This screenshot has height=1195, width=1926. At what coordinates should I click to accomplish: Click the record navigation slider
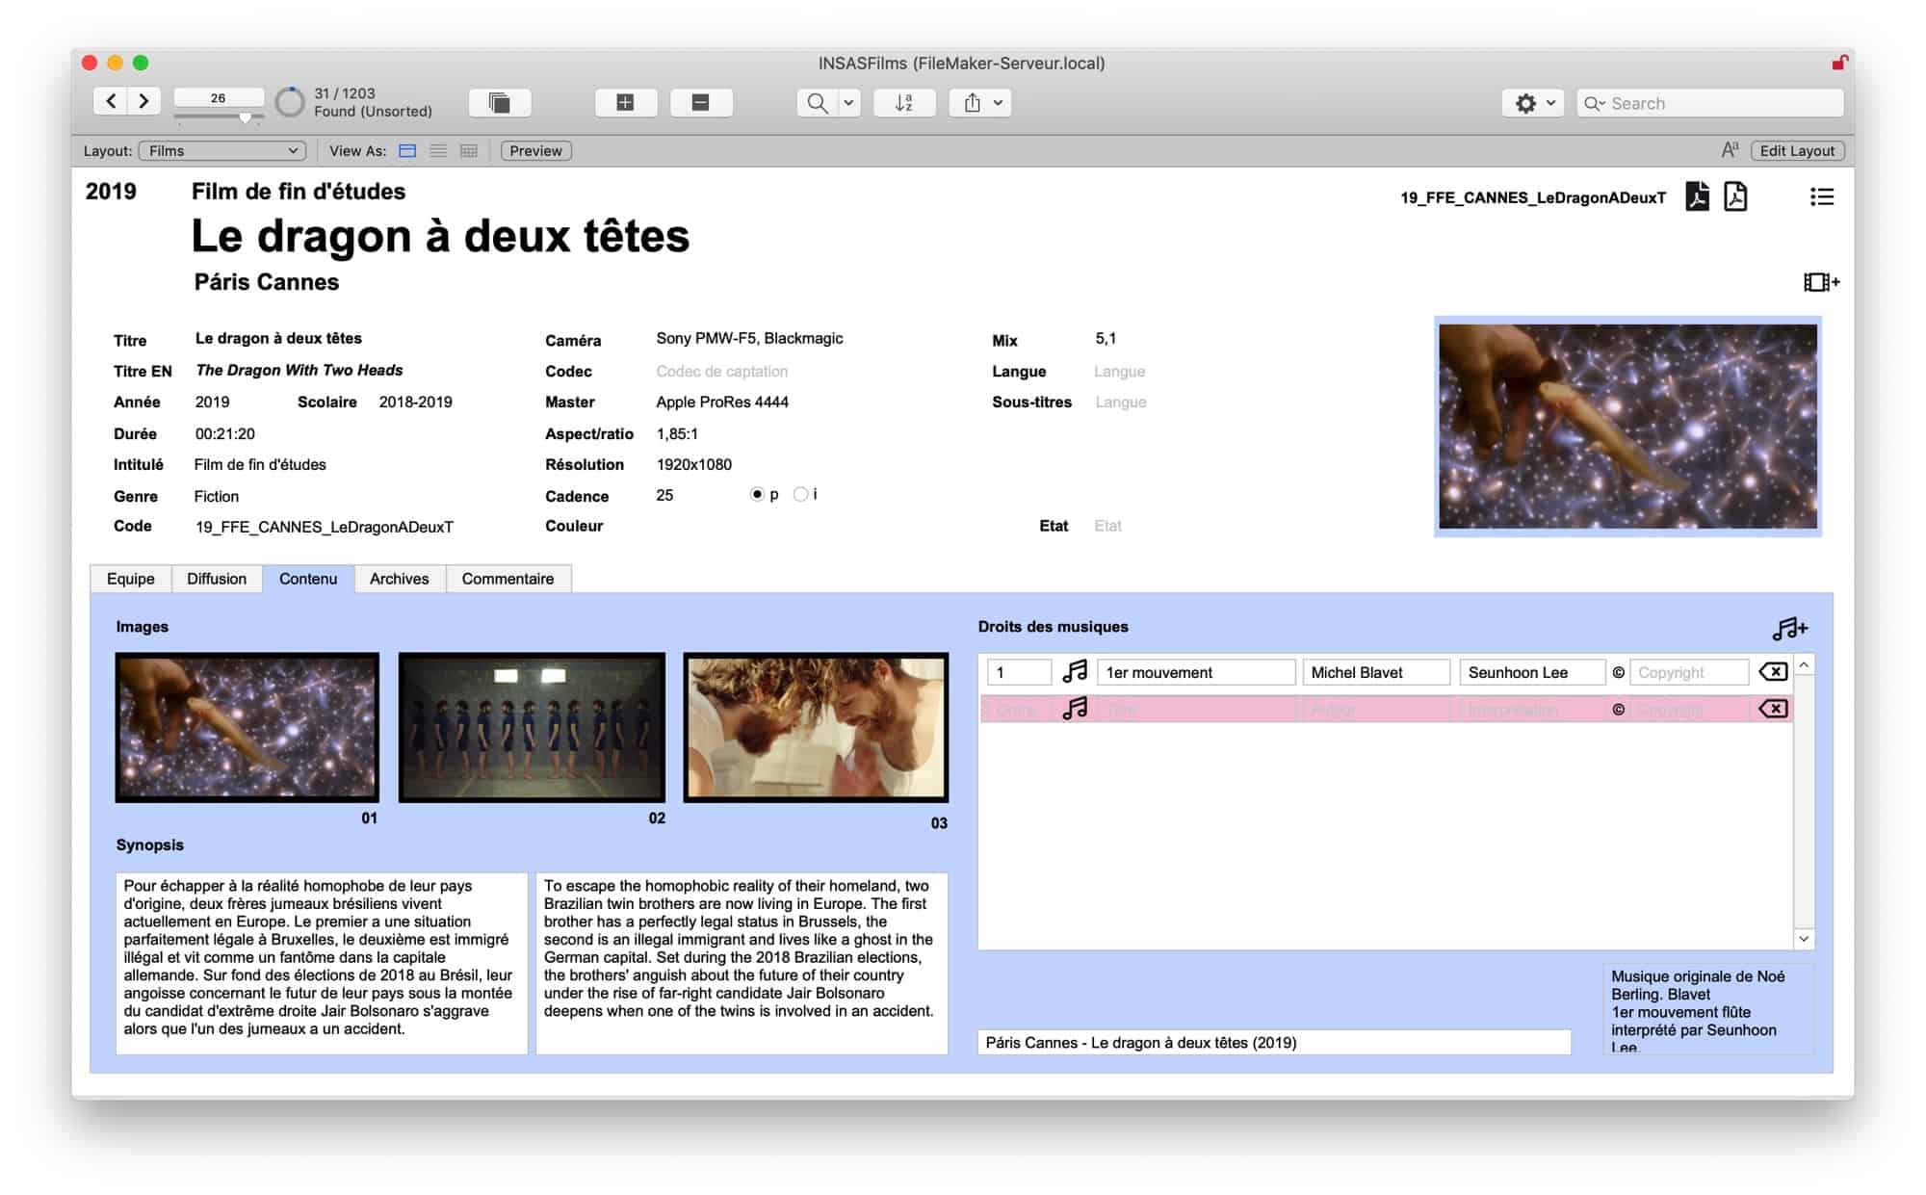coord(245,117)
